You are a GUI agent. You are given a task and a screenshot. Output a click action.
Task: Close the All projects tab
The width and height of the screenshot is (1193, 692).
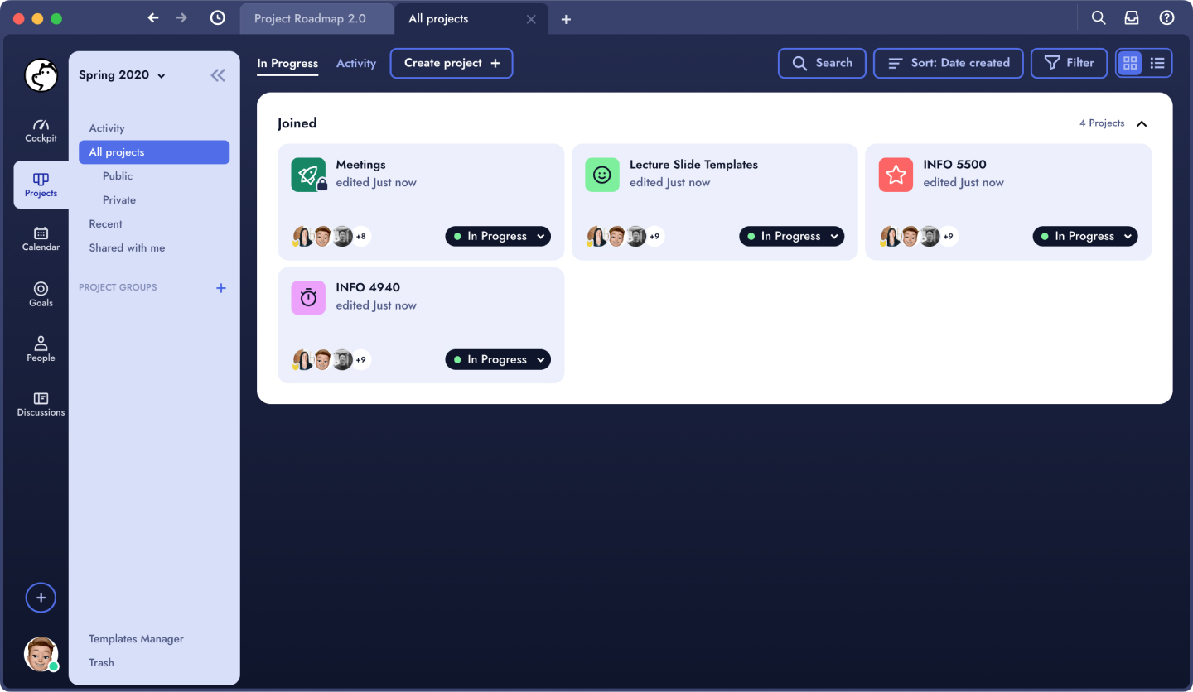click(x=531, y=19)
